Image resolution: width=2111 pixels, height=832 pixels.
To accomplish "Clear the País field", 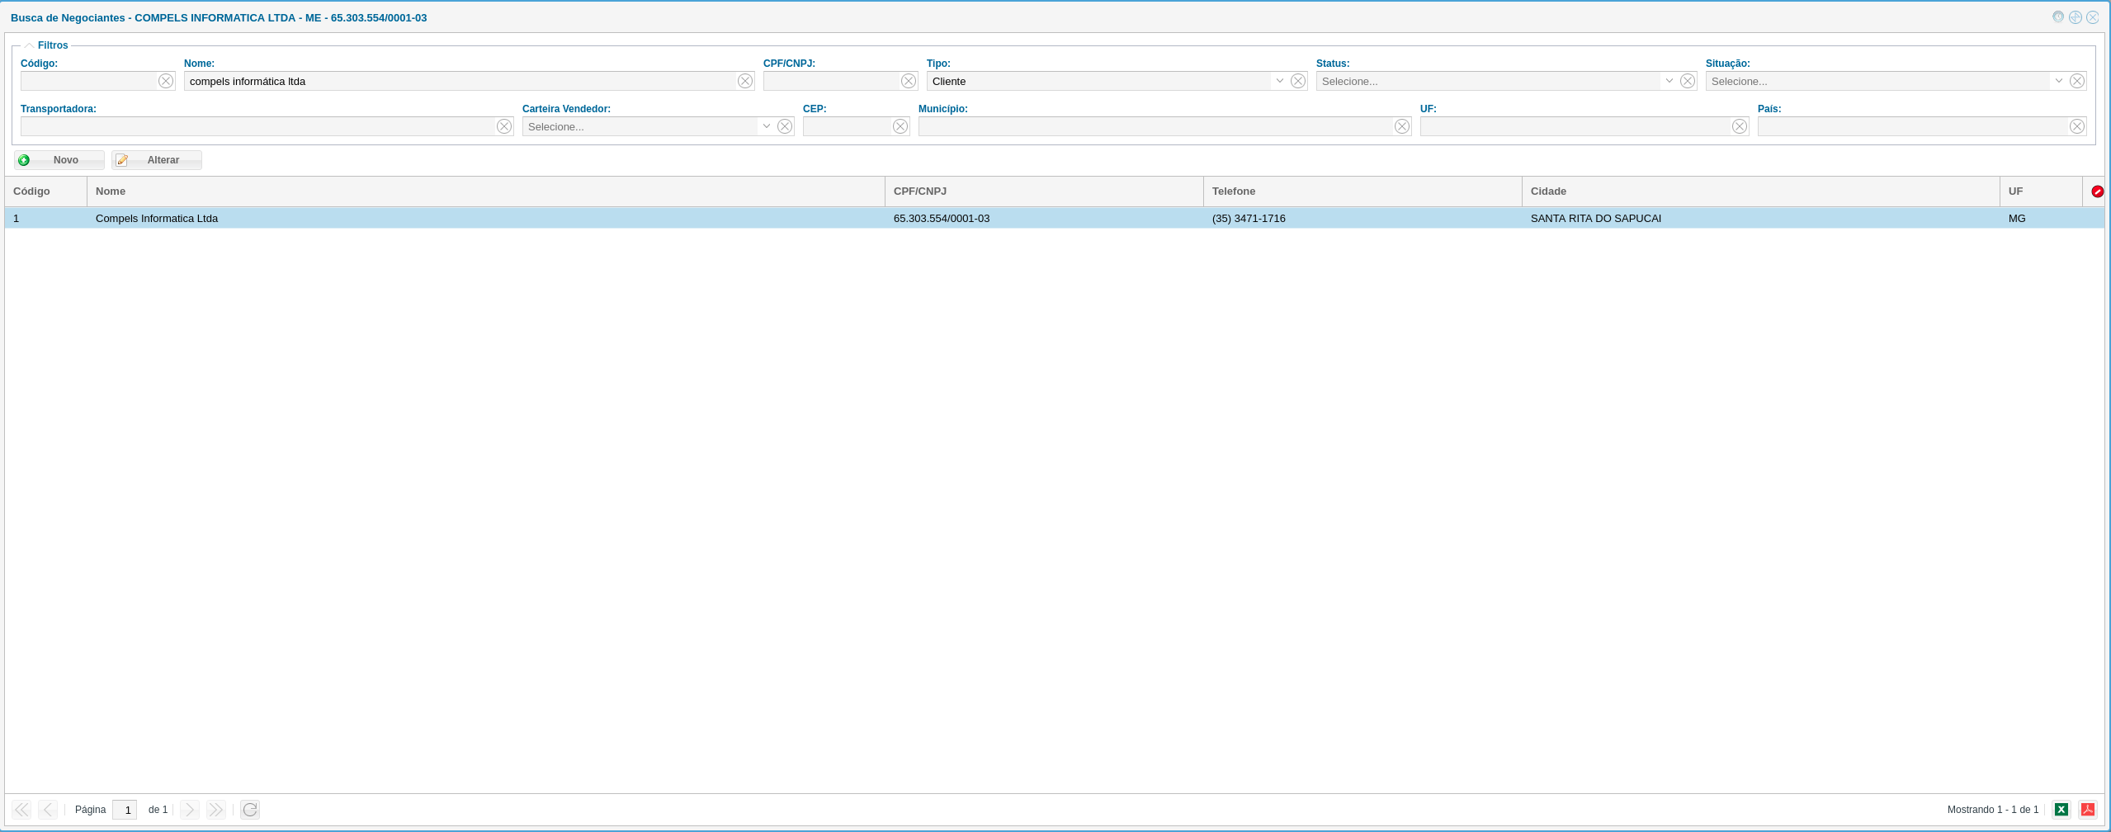I will point(2077,126).
